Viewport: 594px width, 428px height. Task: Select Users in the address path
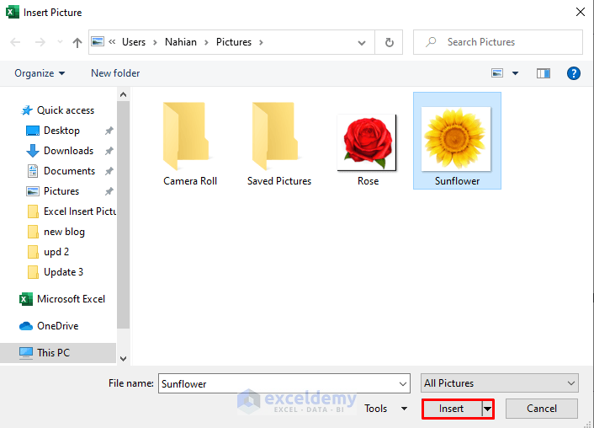(x=134, y=42)
